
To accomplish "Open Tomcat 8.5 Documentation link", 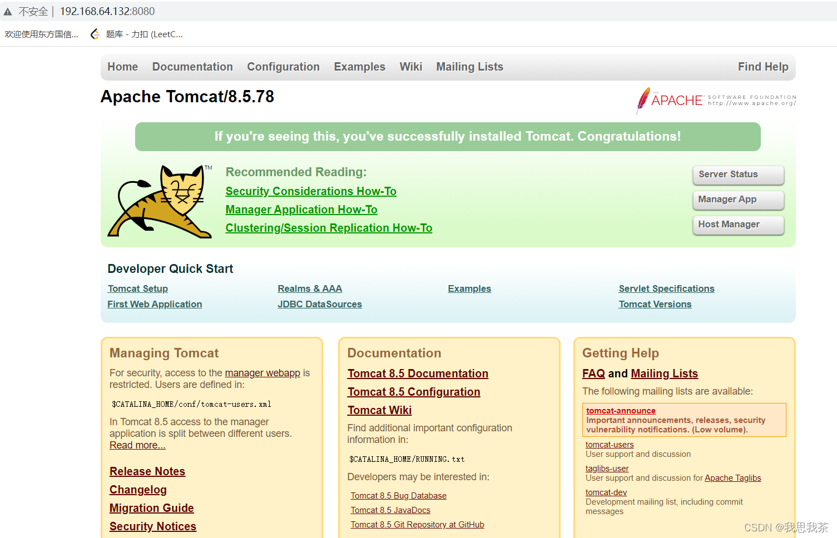I will coord(418,373).
